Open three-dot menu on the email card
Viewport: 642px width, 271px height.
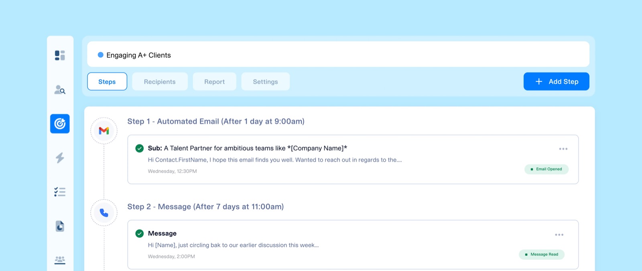click(x=563, y=149)
